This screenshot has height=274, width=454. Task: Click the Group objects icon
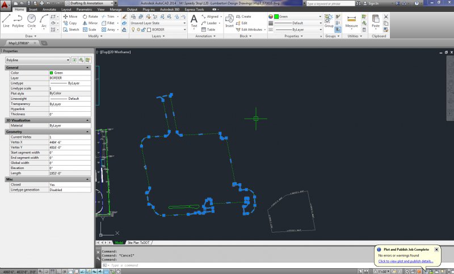[x=329, y=21]
